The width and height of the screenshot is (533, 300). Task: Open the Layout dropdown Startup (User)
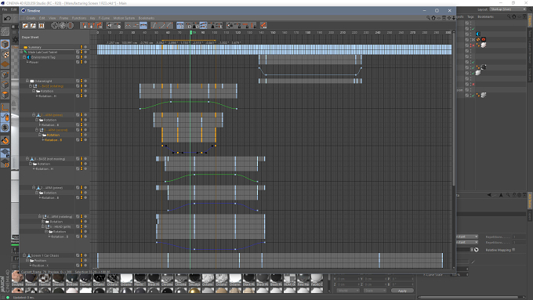508,9
